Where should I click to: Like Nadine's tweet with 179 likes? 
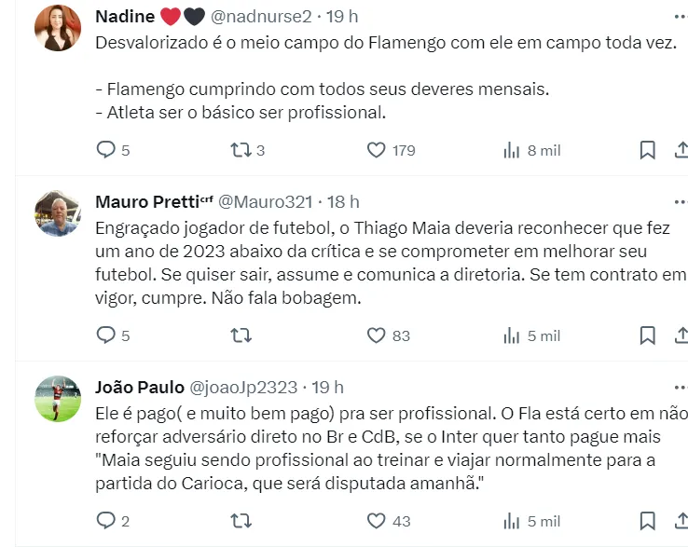(376, 150)
